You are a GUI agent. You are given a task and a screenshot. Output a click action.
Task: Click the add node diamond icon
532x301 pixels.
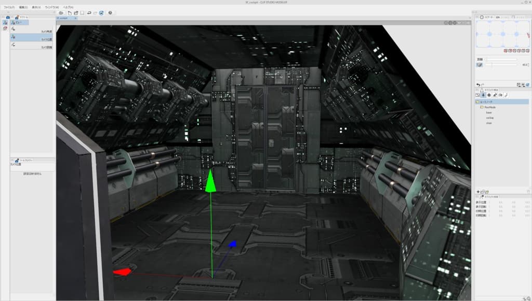[x=478, y=192]
